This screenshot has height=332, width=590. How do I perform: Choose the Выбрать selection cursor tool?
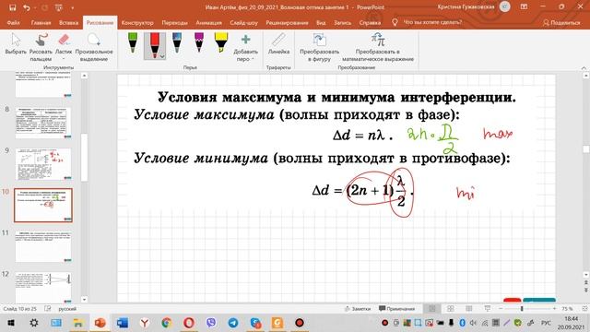point(16,44)
